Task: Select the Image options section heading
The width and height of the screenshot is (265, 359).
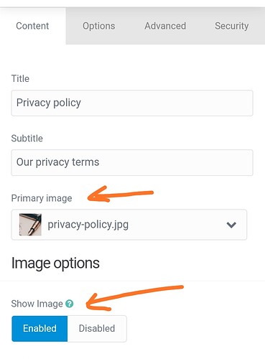Action: click(x=55, y=264)
